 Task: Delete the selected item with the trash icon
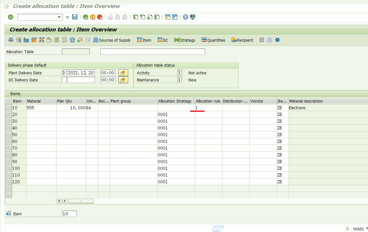coord(72,40)
